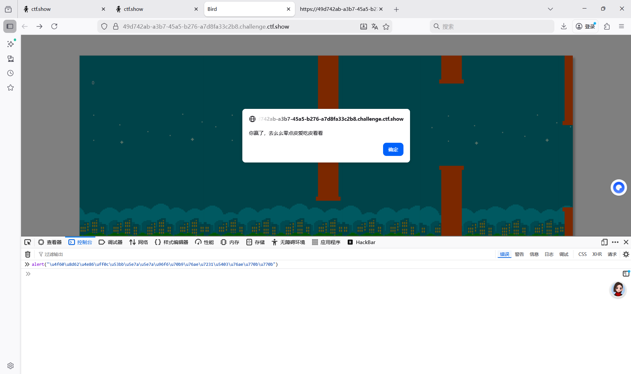This screenshot has width=631, height=374.
Task: Click the address bar URL
Action: coord(206,26)
